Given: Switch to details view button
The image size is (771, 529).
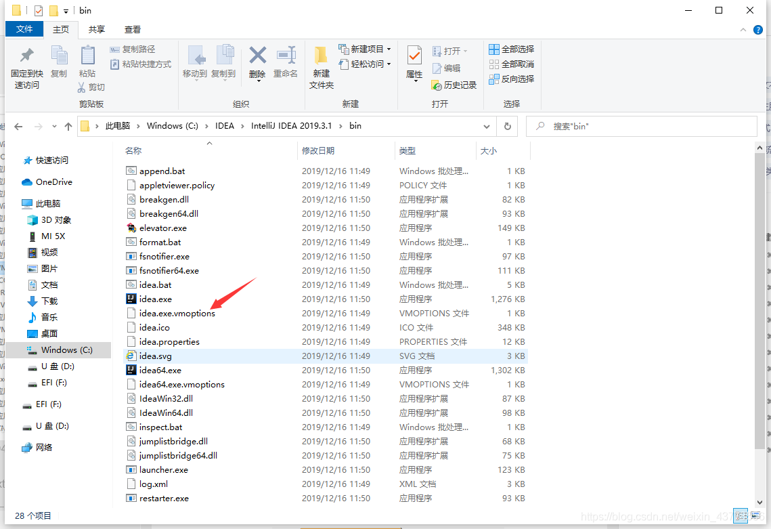Looking at the screenshot, I should (740, 515).
